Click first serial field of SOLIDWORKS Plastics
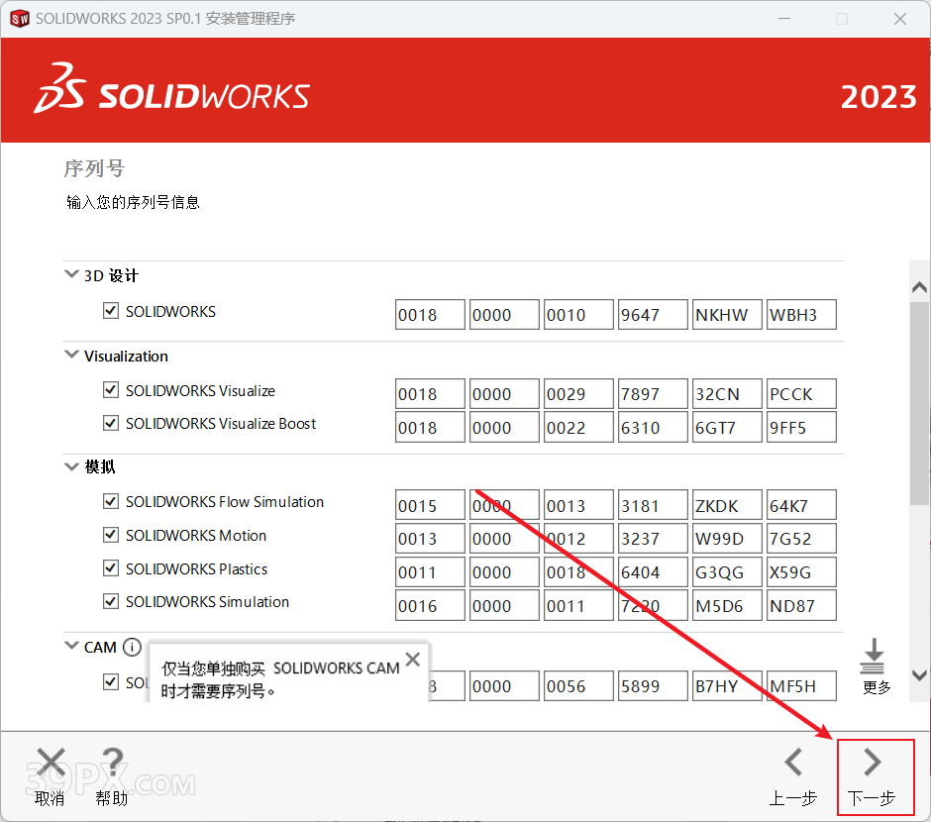 [430, 572]
